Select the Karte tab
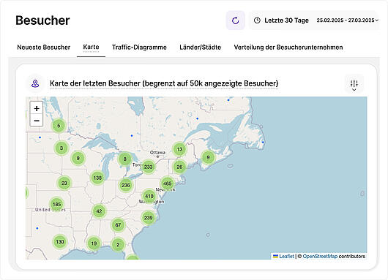388x280 pixels. [x=91, y=47]
